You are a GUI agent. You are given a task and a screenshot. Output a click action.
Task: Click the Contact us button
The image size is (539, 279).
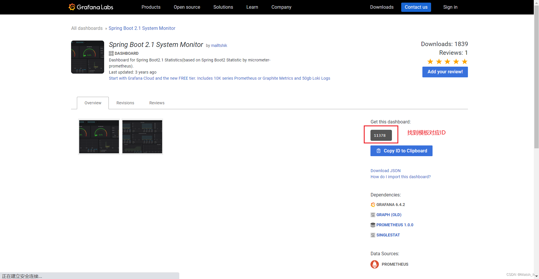[x=416, y=7]
